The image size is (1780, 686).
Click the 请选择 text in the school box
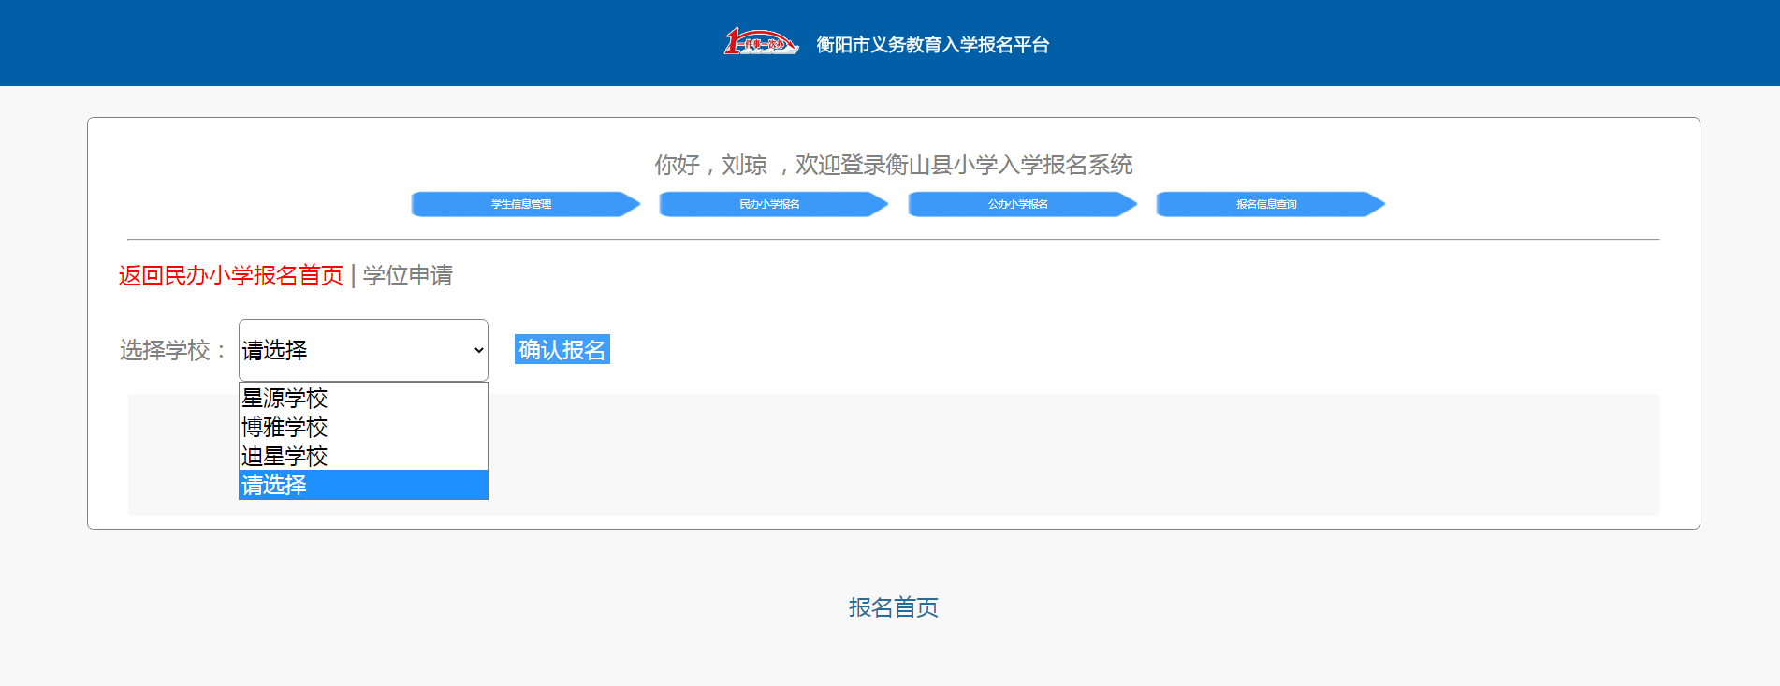click(x=275, y=350)
